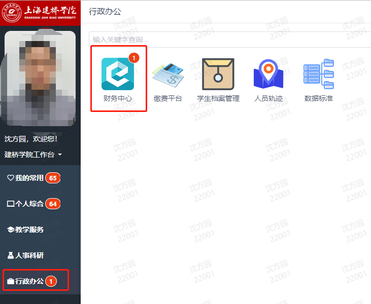Click the 学生档案管理 text label
This screenshot has height=304, width=371.
[x=218, y=98]
